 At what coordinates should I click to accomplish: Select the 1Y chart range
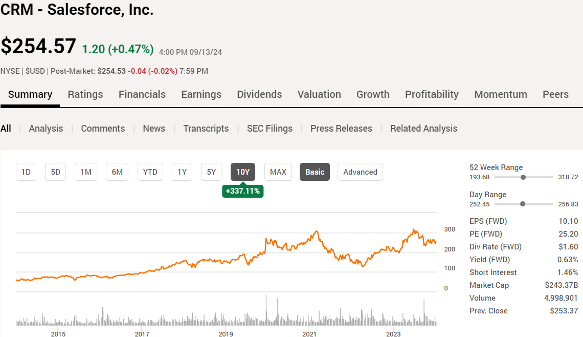182,172
